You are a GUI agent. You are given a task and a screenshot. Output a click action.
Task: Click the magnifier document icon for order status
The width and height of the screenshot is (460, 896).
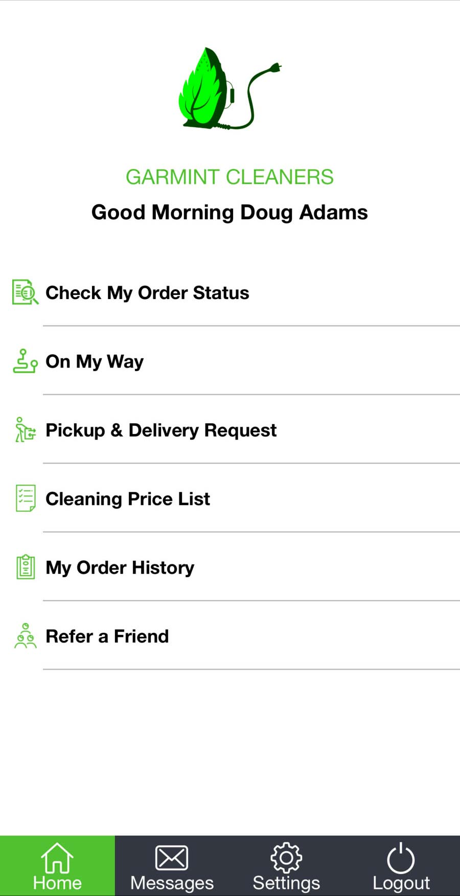pos(25,292)
